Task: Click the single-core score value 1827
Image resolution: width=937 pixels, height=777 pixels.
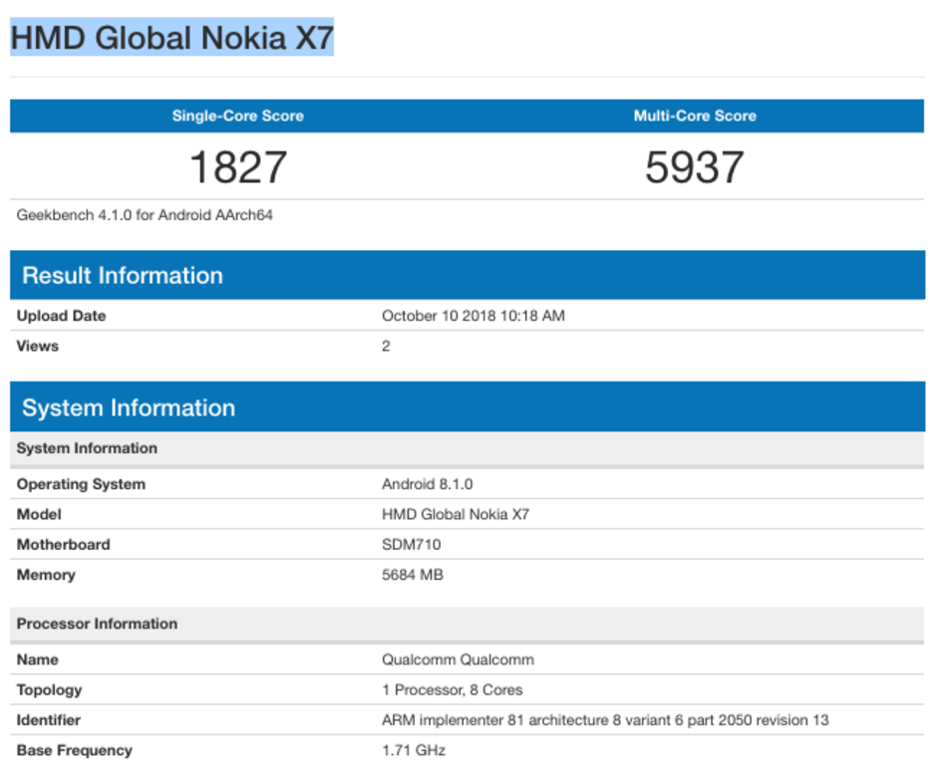Action: click(x=237, y=166)
